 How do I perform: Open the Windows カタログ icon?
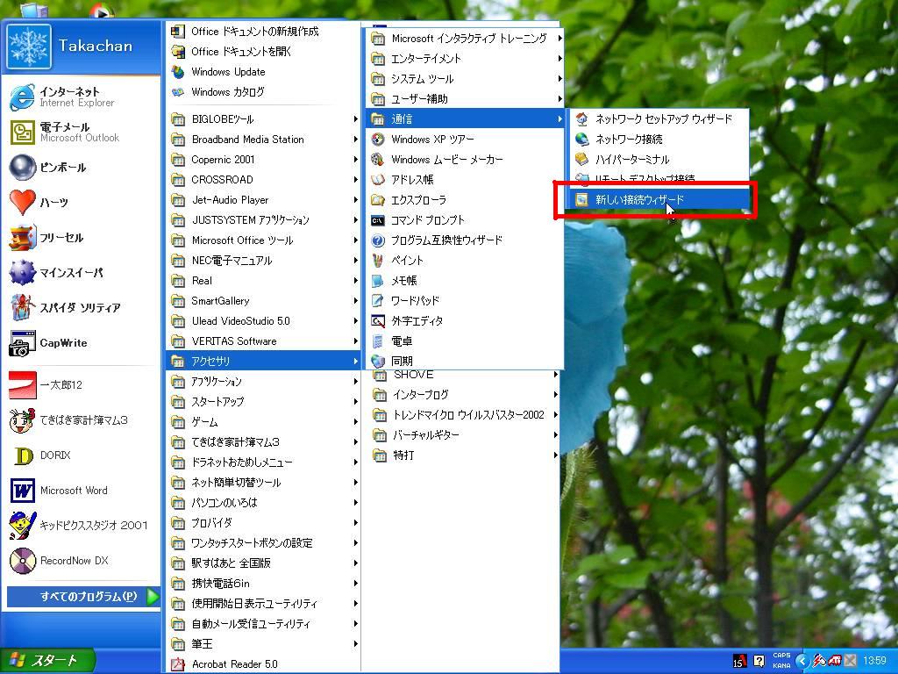pos(178,91)
